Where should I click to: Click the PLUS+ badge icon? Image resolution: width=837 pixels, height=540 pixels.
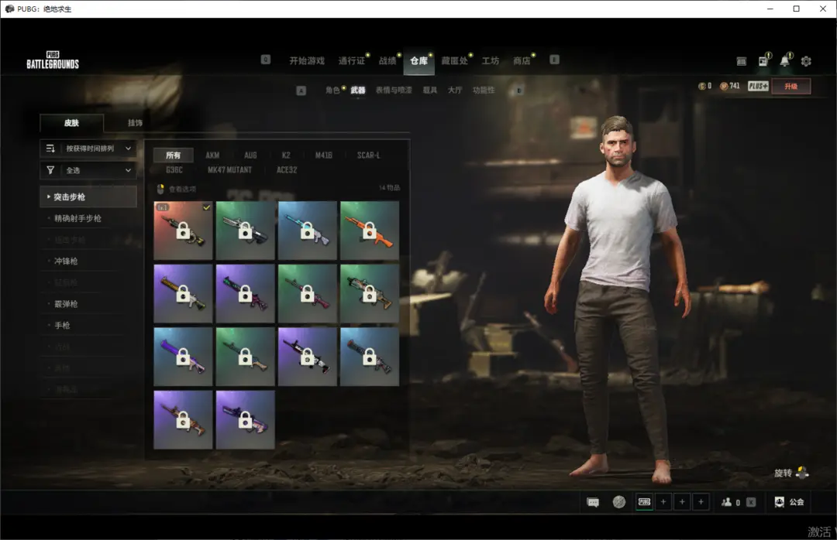[758, 87]
